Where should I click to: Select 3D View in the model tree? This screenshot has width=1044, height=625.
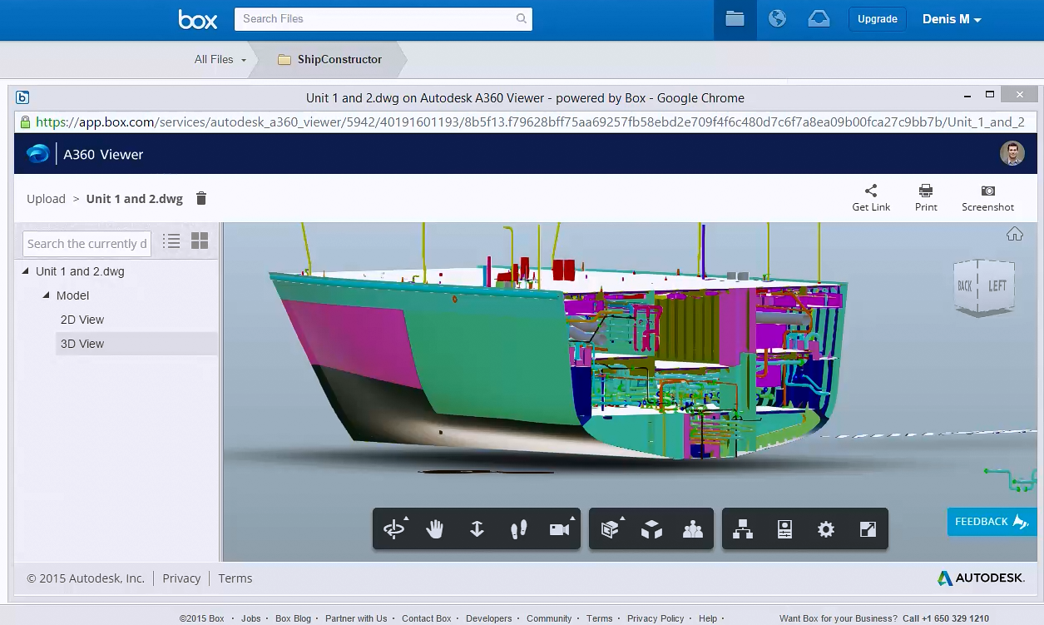coord(82,344)
